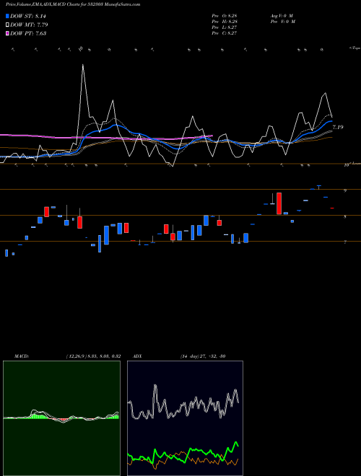This screenshot has height=476, width=361.
Task: Click the Pre V: 0 M value
Action: (x=284, y=22)
